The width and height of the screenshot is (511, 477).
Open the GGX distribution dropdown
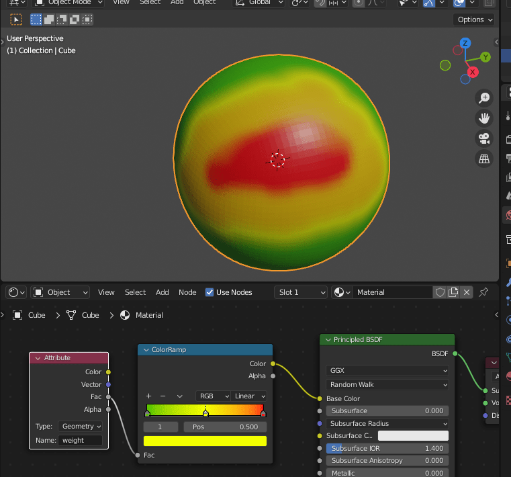pyautogui.click(x=387, y=370)
